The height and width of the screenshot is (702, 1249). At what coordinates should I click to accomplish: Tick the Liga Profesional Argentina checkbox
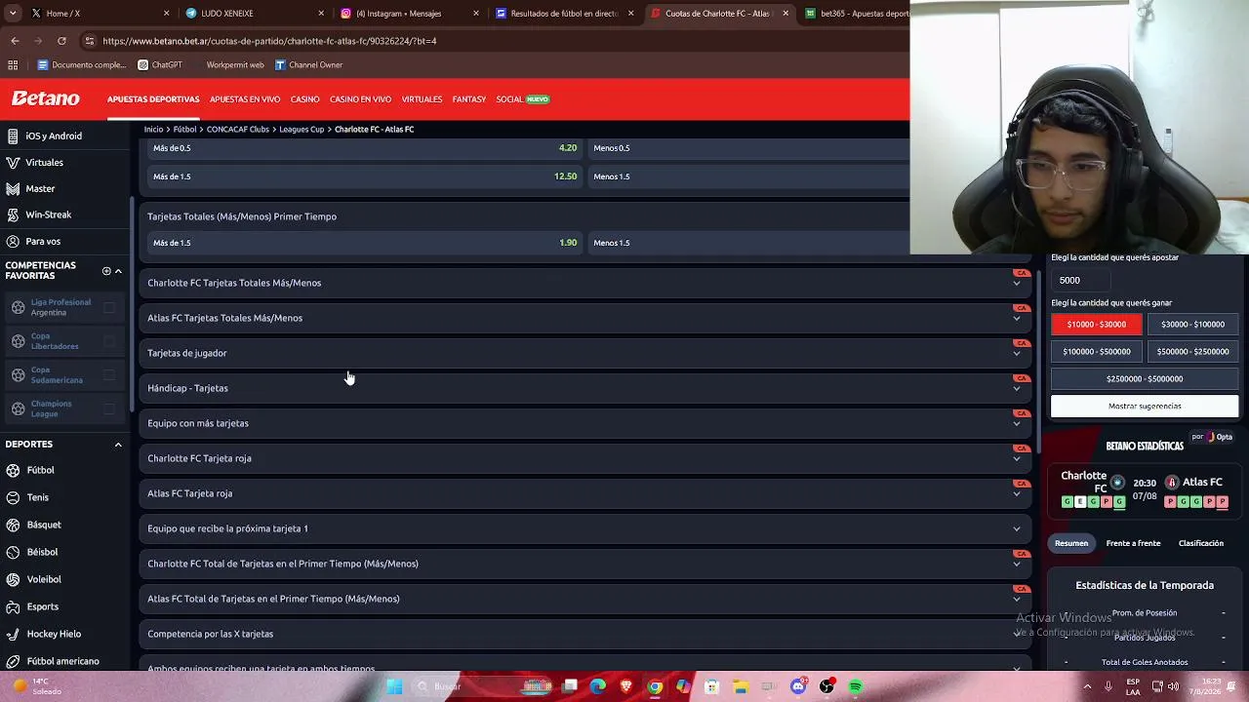[x=109, y=307]
